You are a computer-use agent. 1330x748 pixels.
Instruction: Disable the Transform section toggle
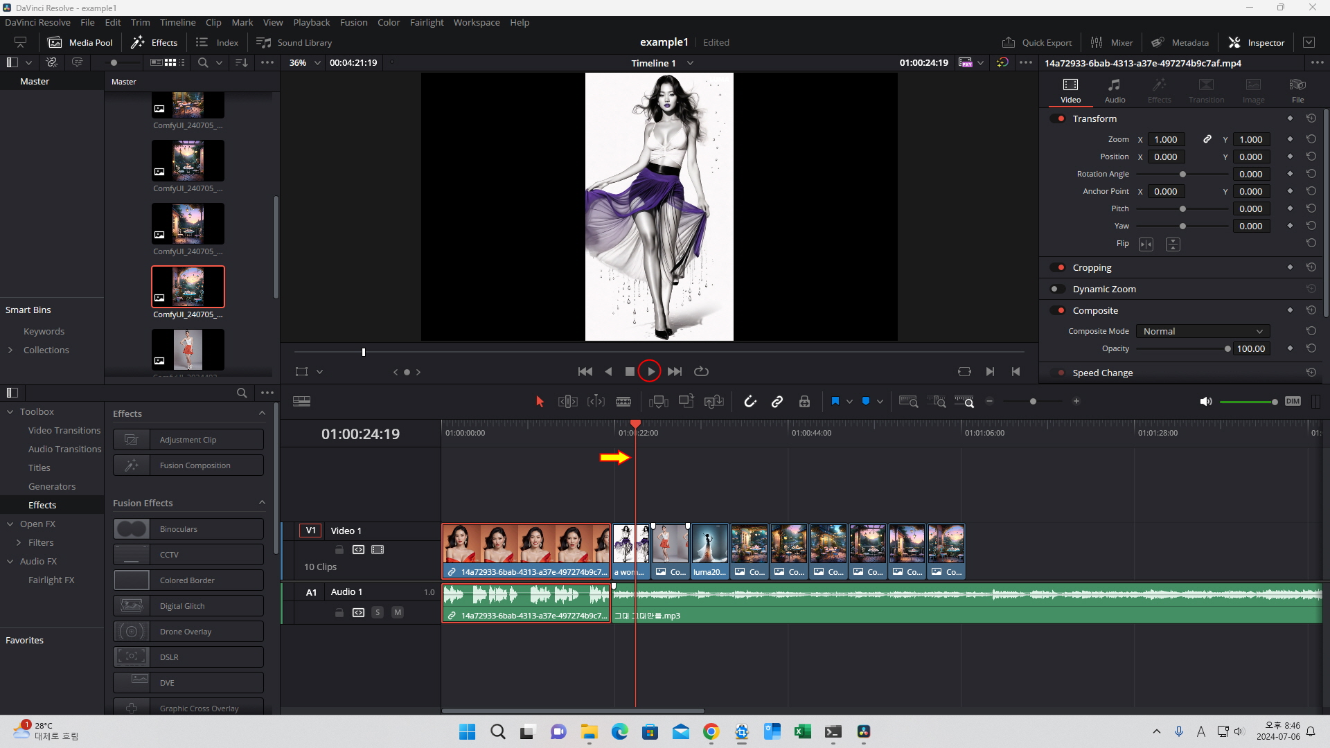(1058, 118)
